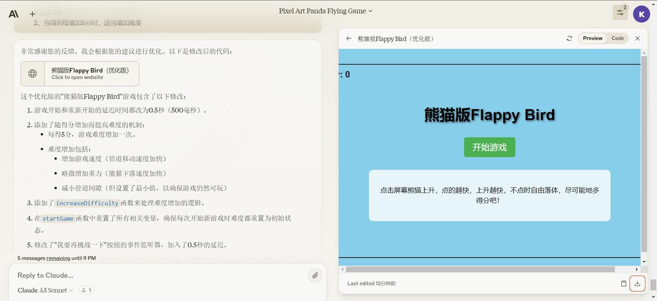Attach a file with paperclip icon
This screenshot has height=301, width=657.
click(315, 275)
